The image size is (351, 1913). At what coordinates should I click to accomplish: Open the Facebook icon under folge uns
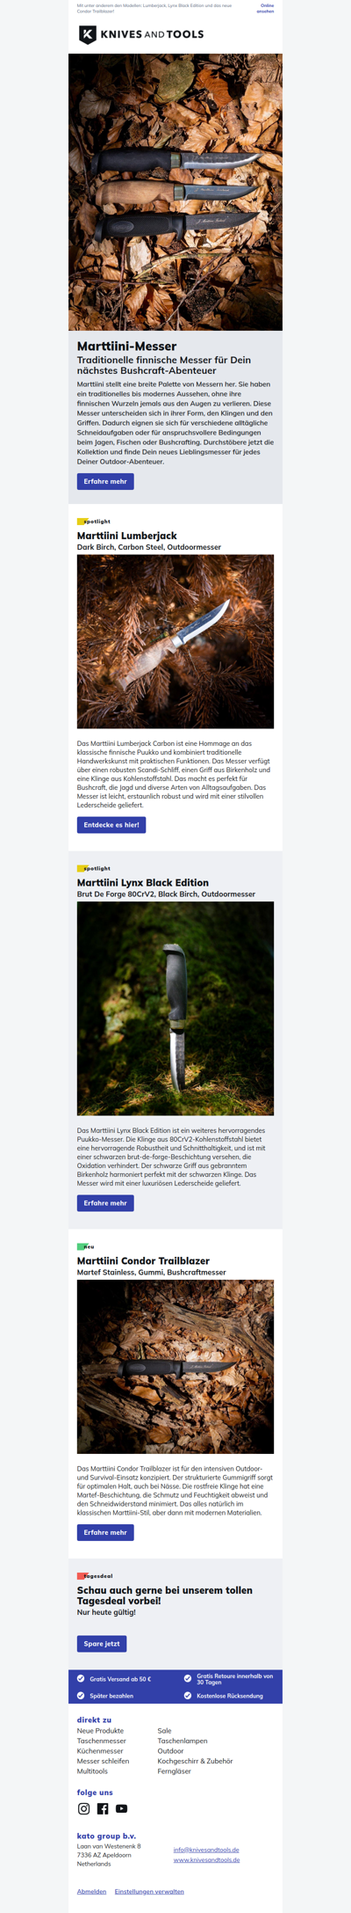103,1808
